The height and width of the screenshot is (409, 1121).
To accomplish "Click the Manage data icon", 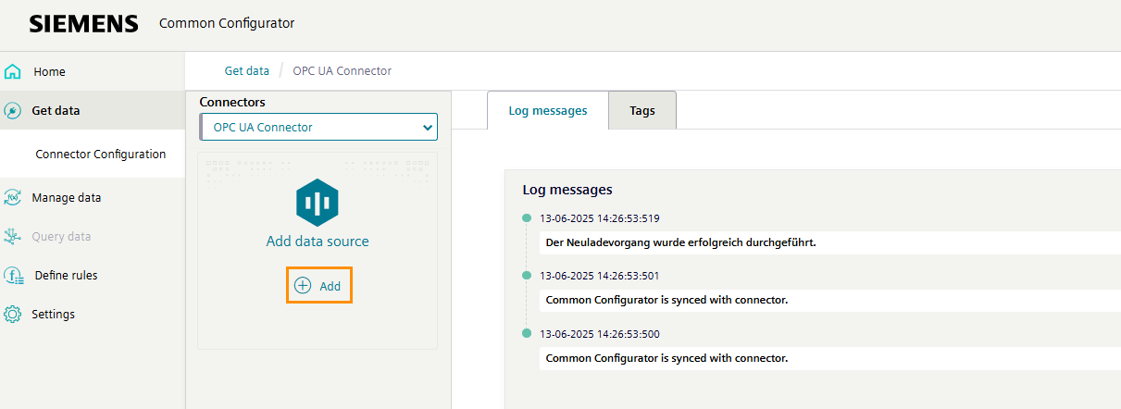I will tap(13, 197).
